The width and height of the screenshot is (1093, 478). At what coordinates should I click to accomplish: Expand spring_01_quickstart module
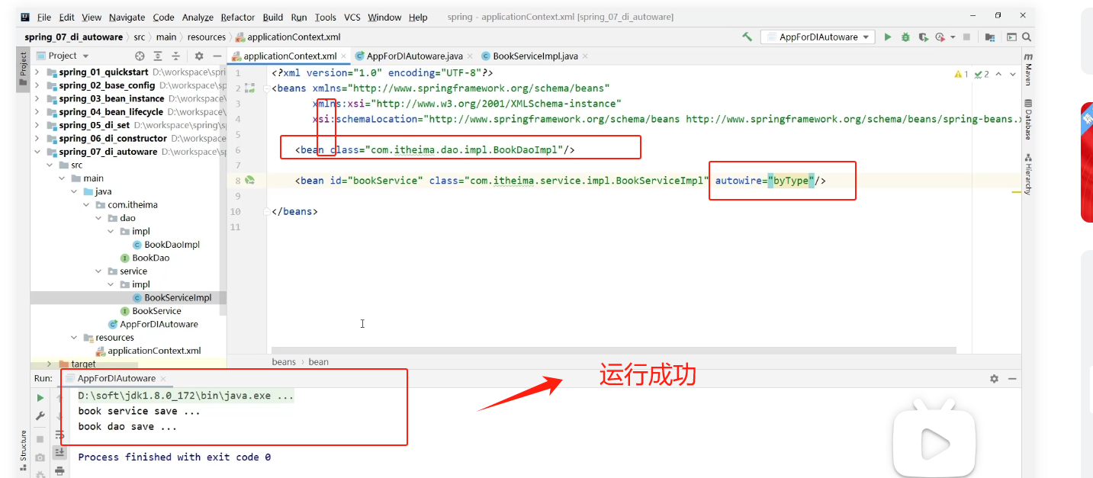(x=37, y=72)
